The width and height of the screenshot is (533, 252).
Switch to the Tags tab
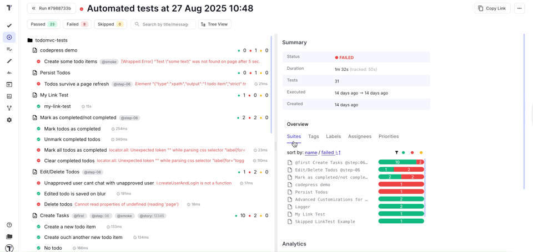pos(313,136)
